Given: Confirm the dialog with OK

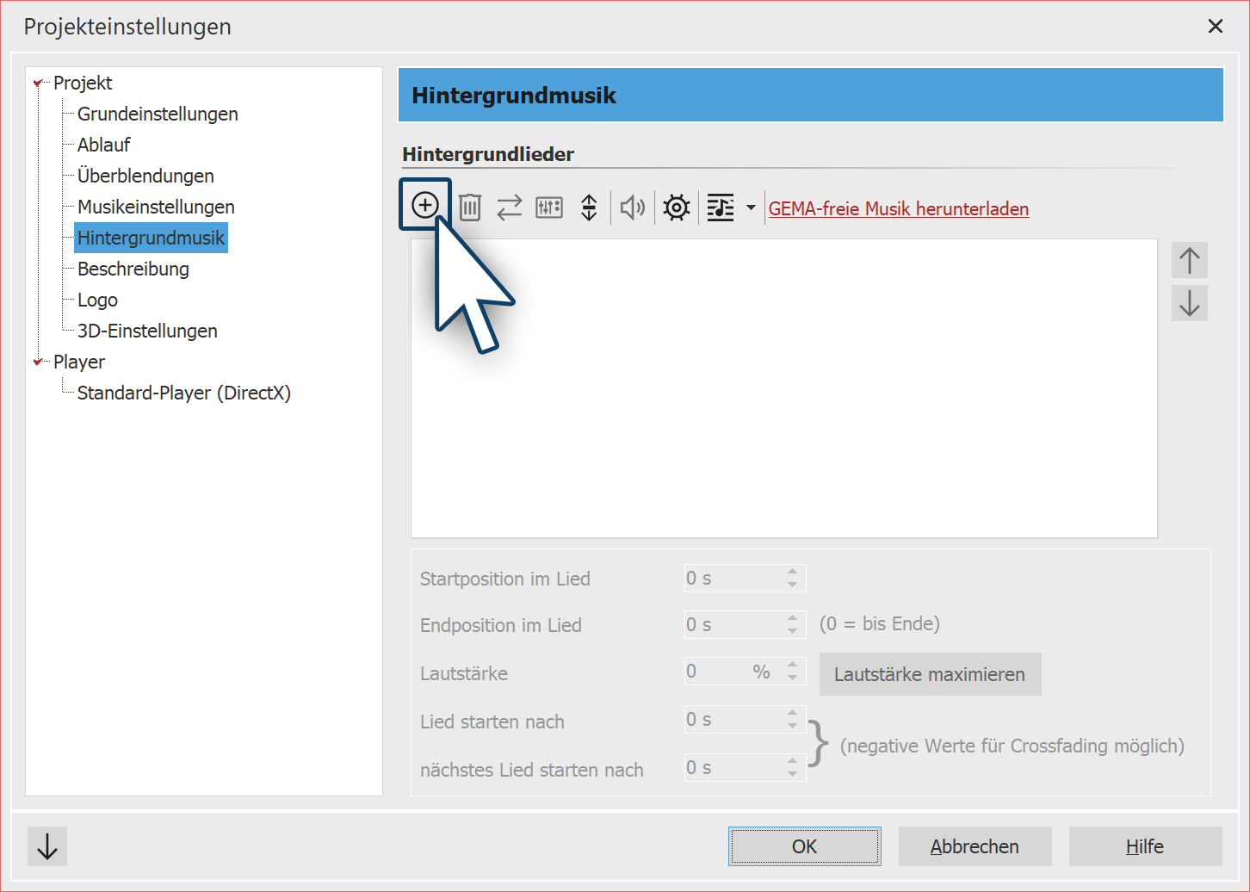Looking at the screenshot, I should [x=804, y=846].
